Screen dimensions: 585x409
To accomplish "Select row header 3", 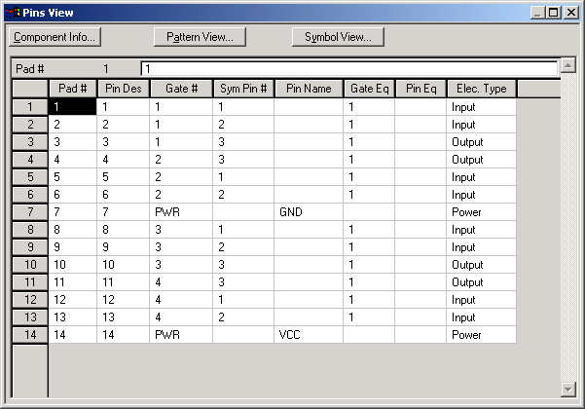I will coord(30,142).
